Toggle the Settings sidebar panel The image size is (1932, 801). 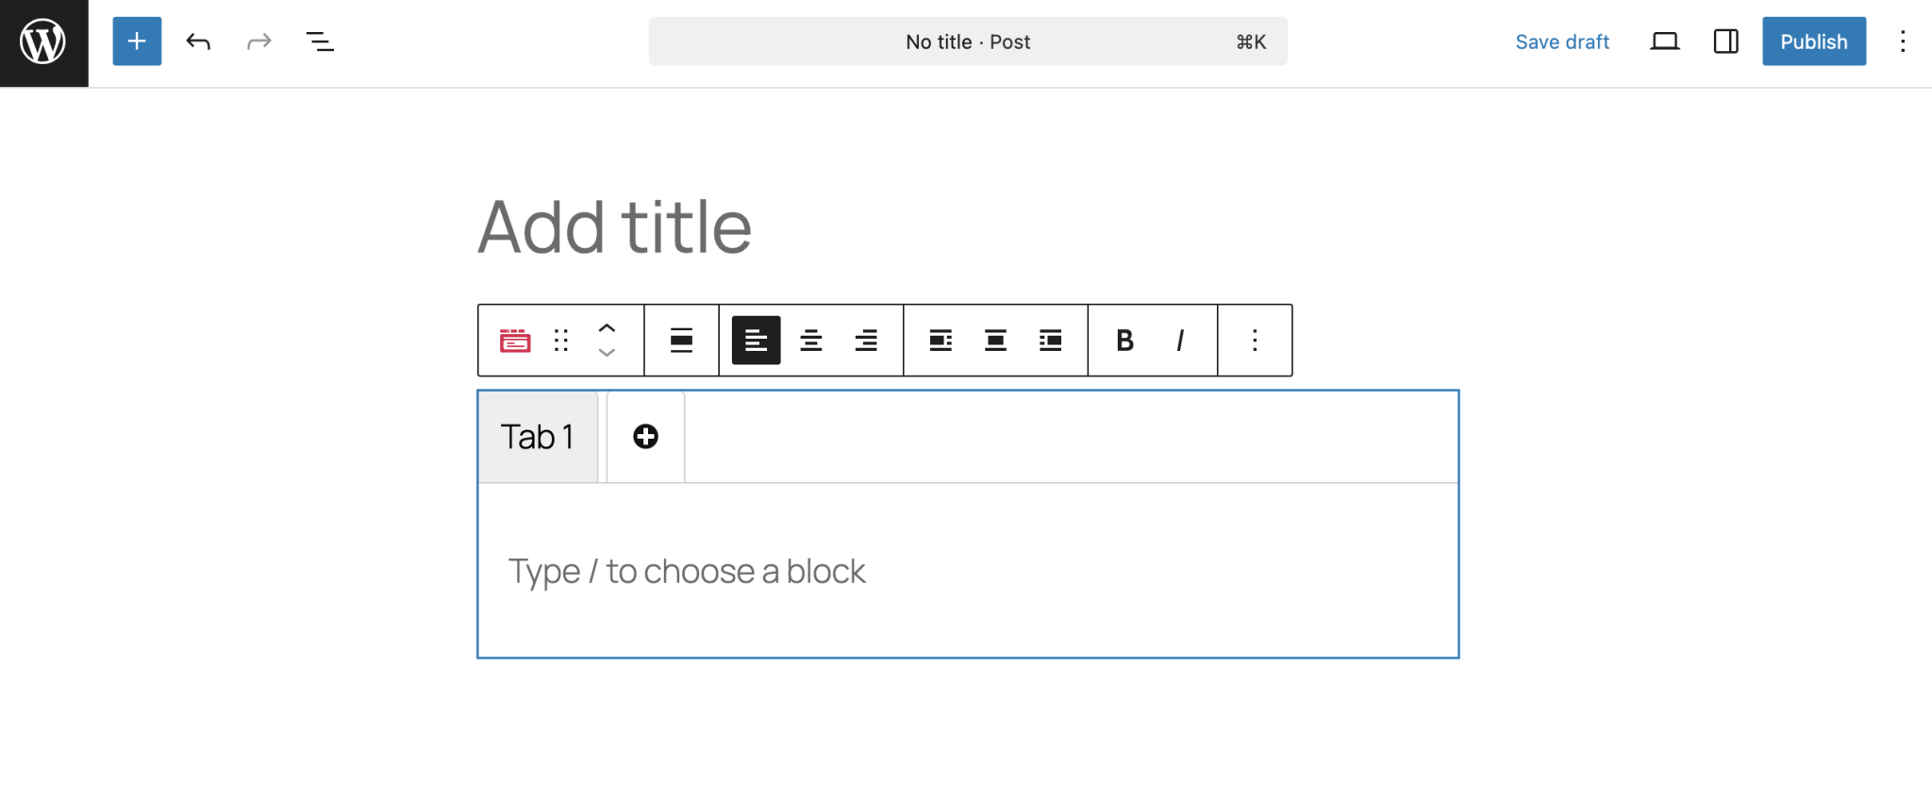click(x=1725, y=42)
